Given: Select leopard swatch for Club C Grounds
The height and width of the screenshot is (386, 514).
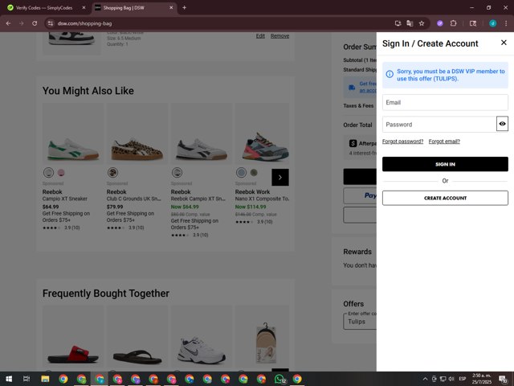Looking at the screenshot, I should (112, 173).
